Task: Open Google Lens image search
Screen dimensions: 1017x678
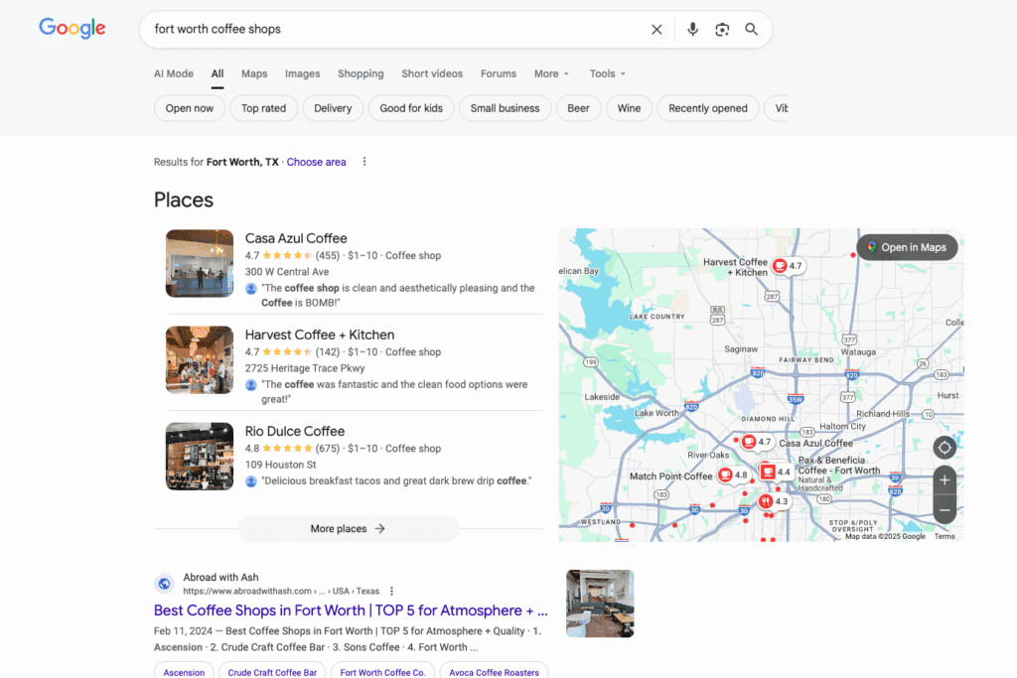Action: [722, 30]
